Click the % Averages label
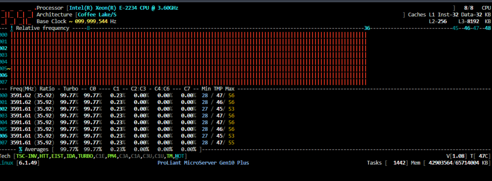The width and height of the screenshot is (492, 181). point(33,150)
